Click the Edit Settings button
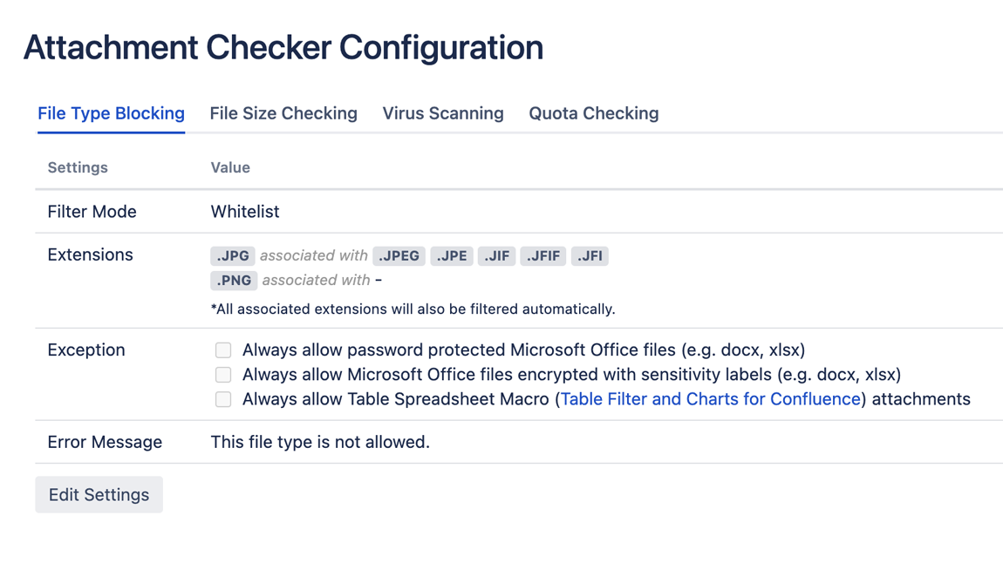The height and width of the screenshot is (570, 1003). [x=99, y=495]
